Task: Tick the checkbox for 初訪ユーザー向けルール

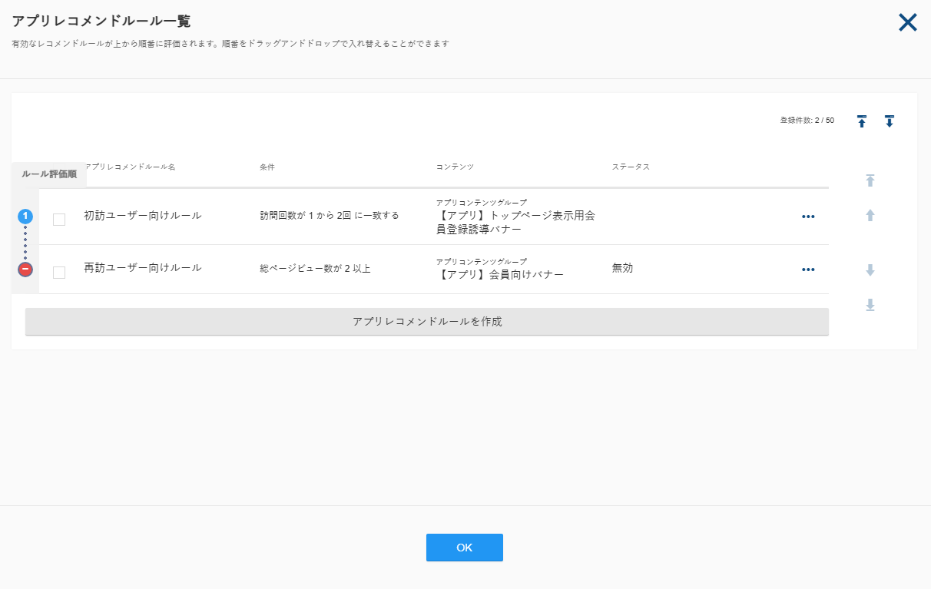Action: (x=59, y=220)
